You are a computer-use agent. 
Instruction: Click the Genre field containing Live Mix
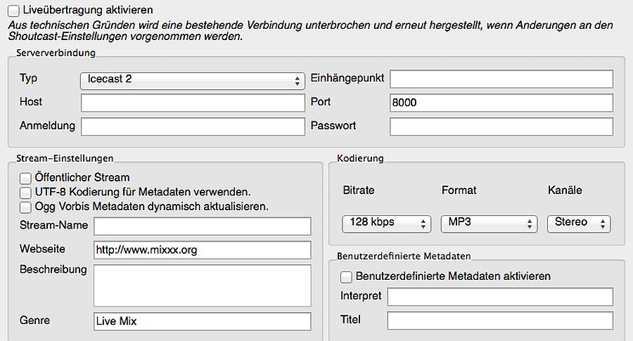coord(202,321)
